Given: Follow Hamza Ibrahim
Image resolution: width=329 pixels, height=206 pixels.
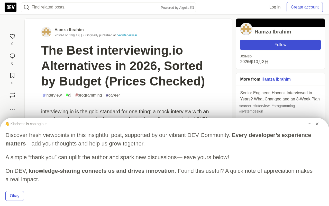Looking at the screenshot, I should point(280,45).
